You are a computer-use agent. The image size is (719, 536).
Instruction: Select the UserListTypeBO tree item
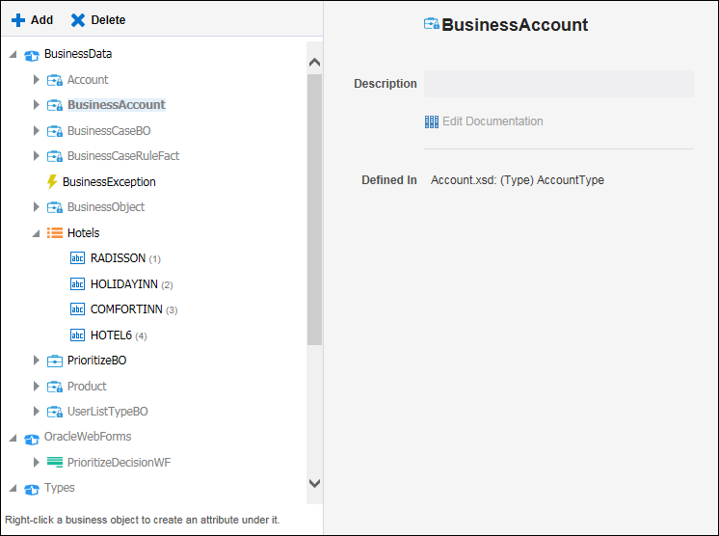tap(107, 412)
